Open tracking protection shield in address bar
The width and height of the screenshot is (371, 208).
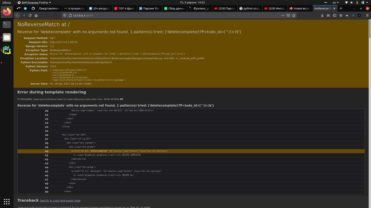(x=65, y=15)
